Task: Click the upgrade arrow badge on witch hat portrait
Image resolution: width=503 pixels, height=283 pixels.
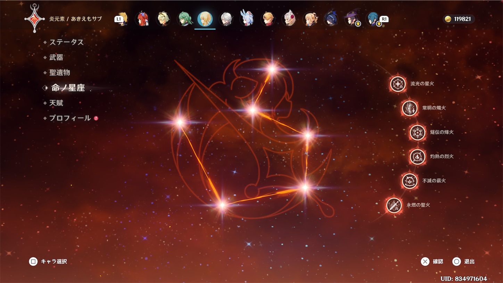Action: 358,24
